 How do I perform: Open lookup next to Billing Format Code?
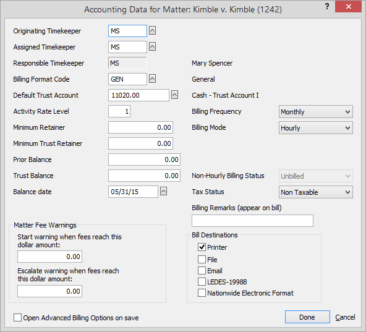click(153, 79)
